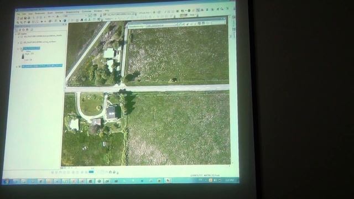Open the Customize menu
This screenshot has width=354, height=199.
[x=86, y=11]
